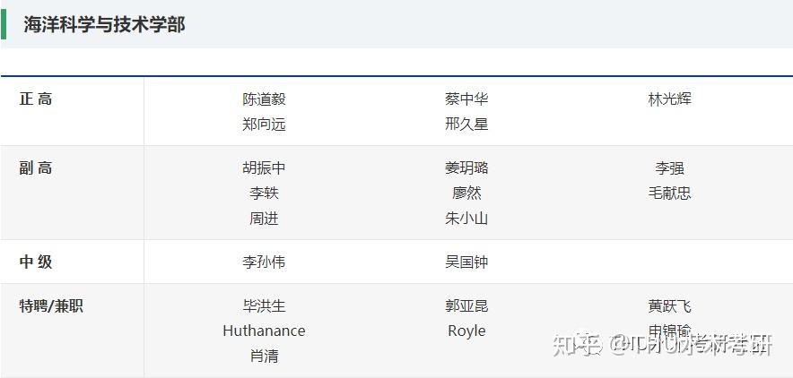Open the Huthanance profile link
This screenshot has height=378, width=793.
click(264, 331)
